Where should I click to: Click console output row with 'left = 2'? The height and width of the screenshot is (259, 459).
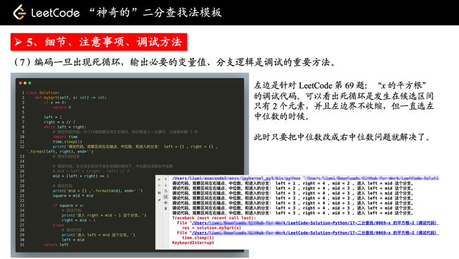coord(292,188)
